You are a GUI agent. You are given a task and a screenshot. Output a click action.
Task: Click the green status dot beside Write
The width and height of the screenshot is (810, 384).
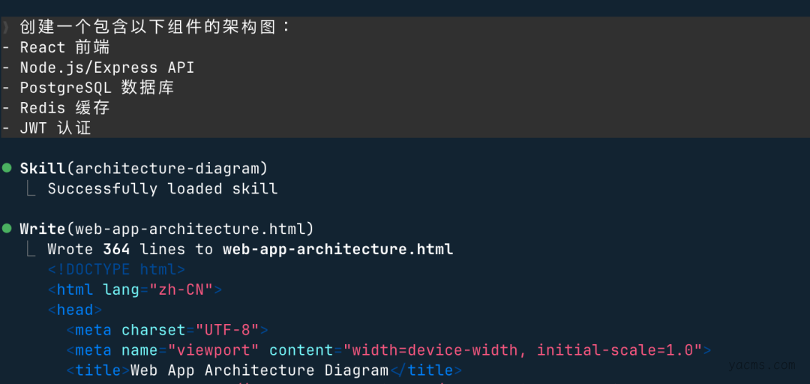pyautogui.click(x=7, y=227)
